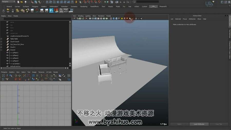
Task: Switch to the PhoenixFD shelf tab
Action: point(163,7)
